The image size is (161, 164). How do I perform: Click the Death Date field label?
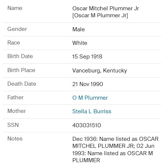22,84
